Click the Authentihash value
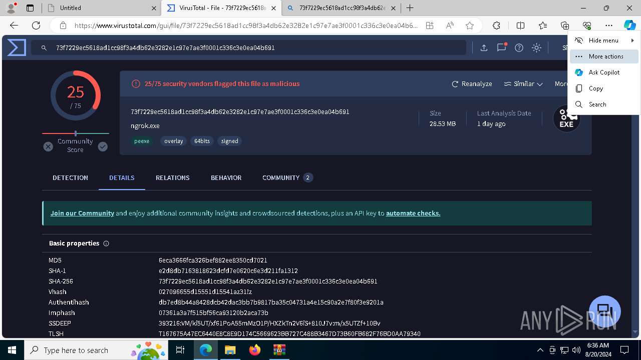This screenshot has width=641, height=360. point(271,302)
